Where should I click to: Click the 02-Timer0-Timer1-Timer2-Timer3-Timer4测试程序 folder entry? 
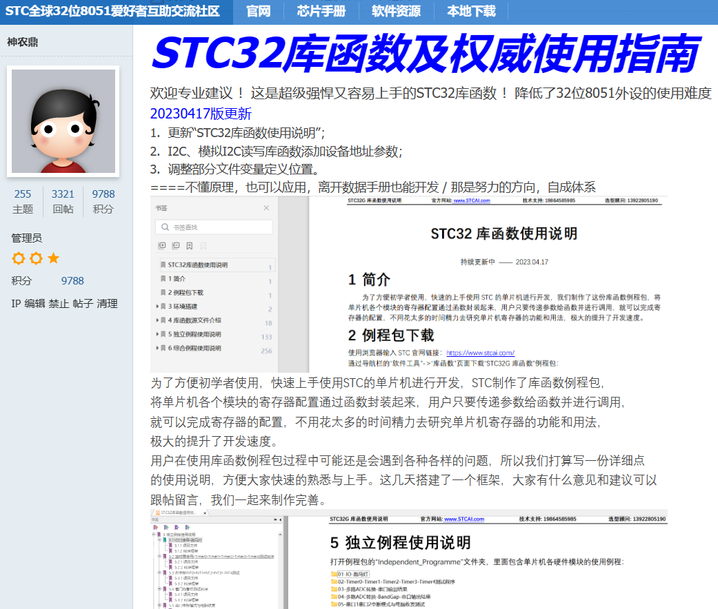393,582
